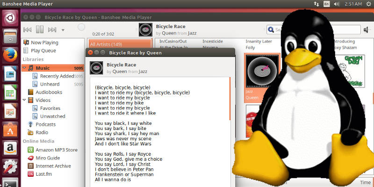Click Jazz album in main header
The image size is (374, 187).
point(192,33)
